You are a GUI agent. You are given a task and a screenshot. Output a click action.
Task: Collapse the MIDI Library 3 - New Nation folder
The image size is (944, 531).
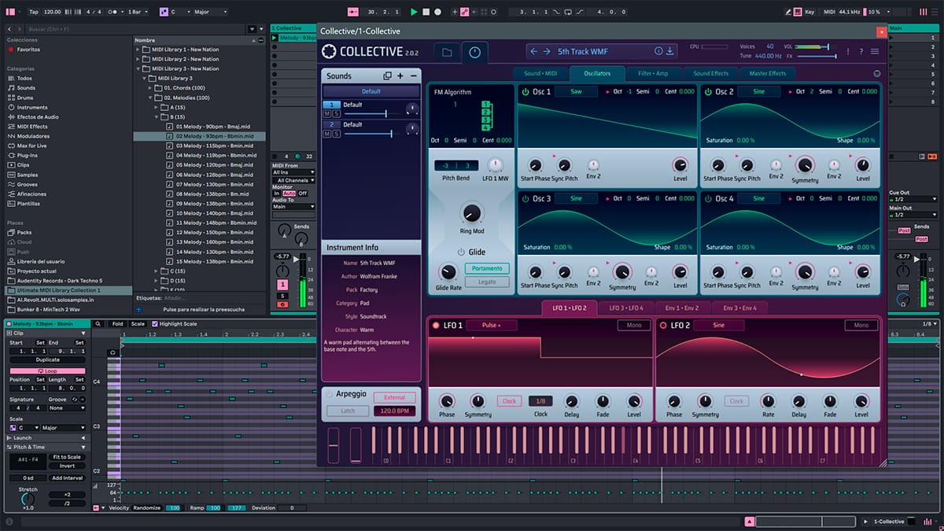click(138, 68)
